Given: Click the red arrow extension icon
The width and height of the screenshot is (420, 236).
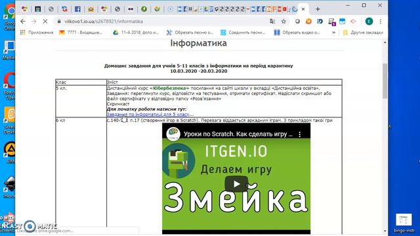Looking at the screenshot, I should click(353, 22).
